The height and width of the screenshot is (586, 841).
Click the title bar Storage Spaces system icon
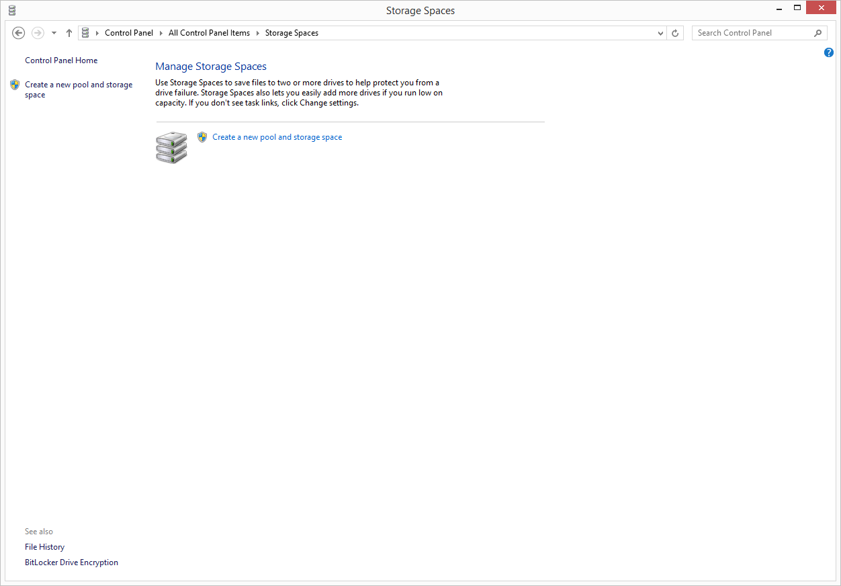click(x=12, y=10)
